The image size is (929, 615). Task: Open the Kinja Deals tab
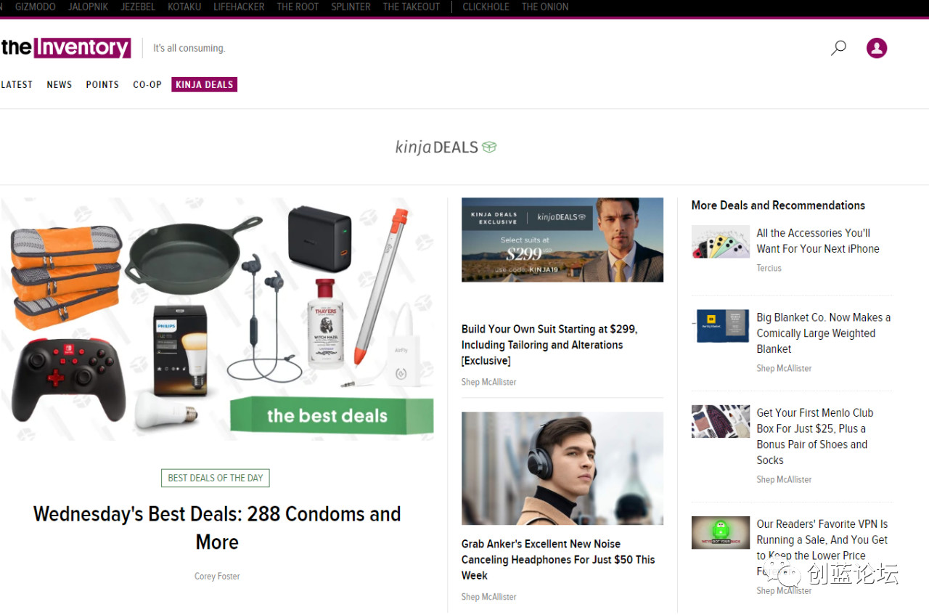coord(204,85)
